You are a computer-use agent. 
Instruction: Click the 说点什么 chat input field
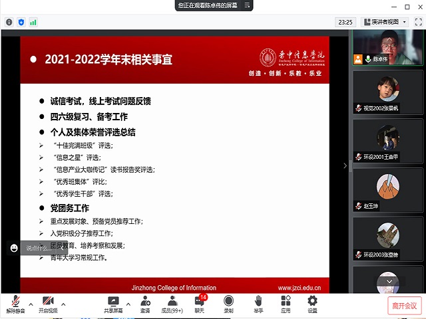[39, 248]
